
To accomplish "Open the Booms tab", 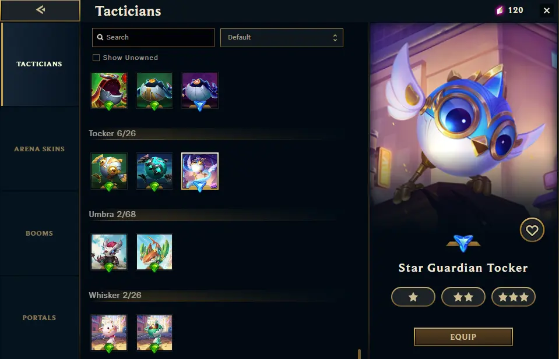I will pyautogui.click(x=40, y=233).
